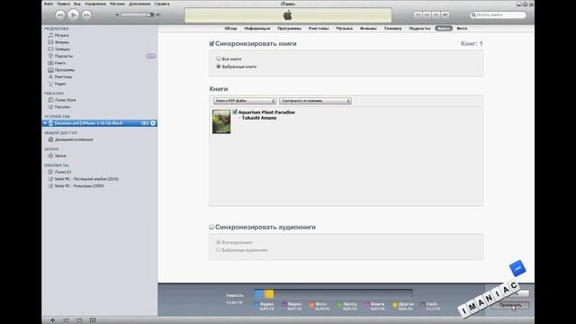Click the blue Аудио legend swatch

(256, 304)
